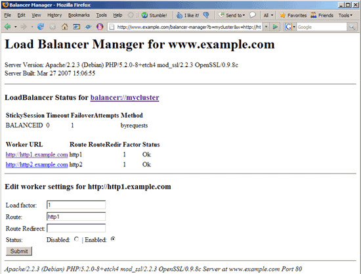Click the page icon in the address bar

112,27
